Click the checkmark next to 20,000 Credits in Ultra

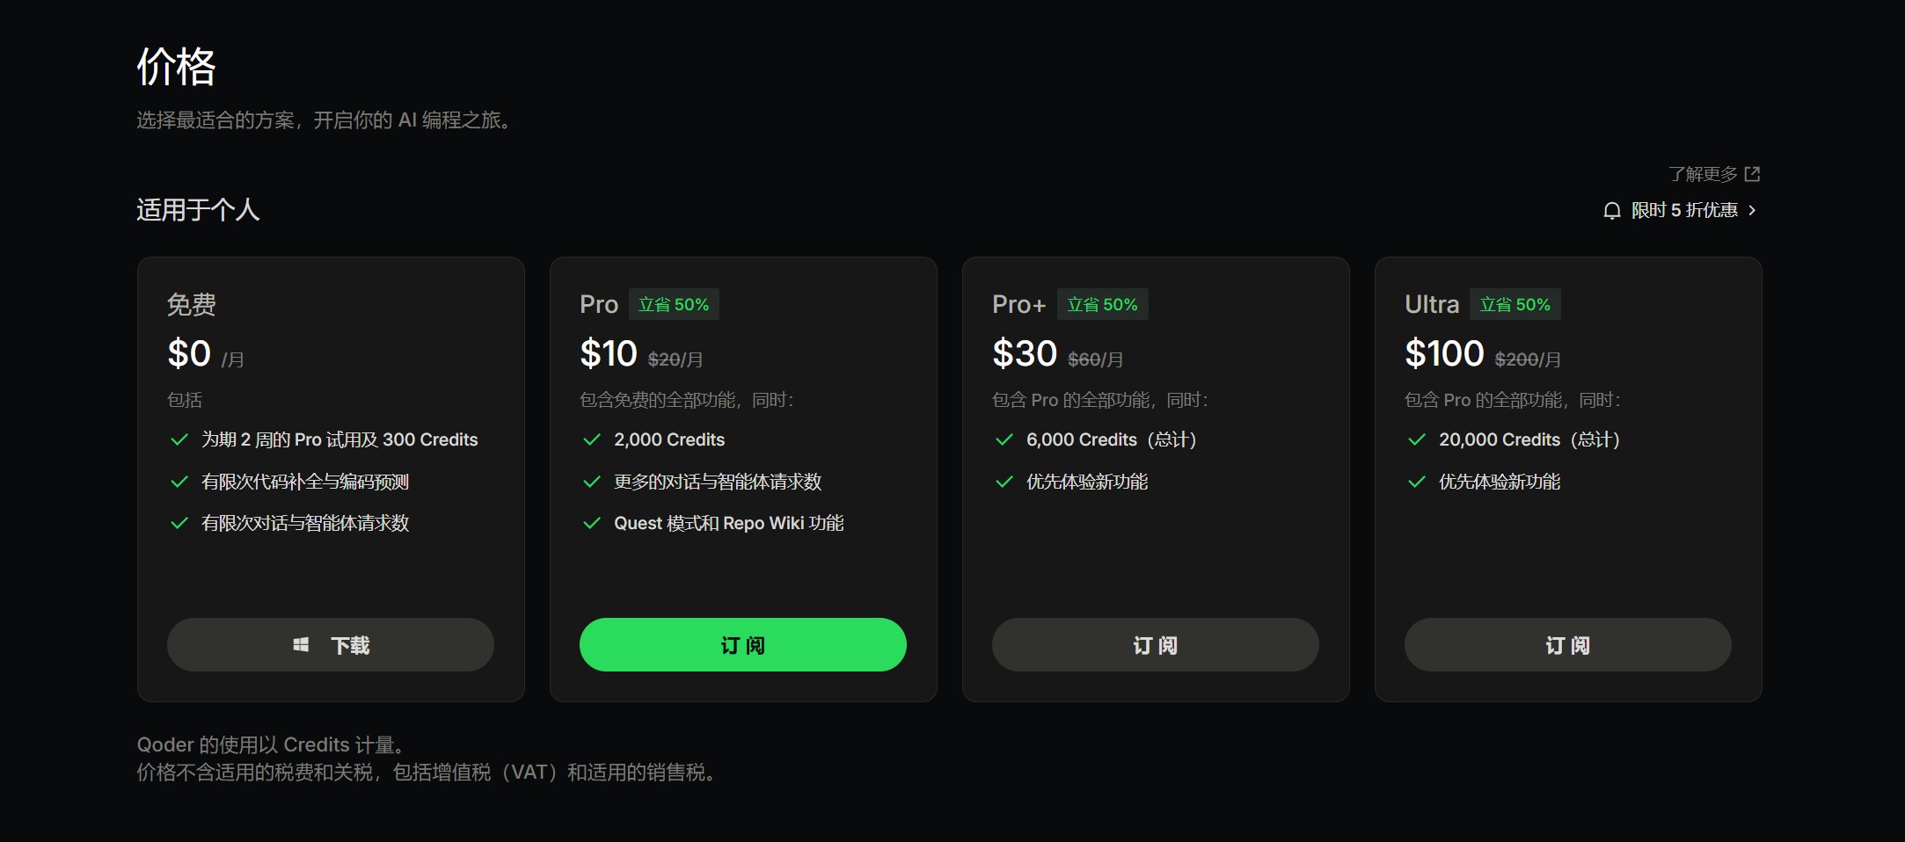click(x=1416, y=439)
